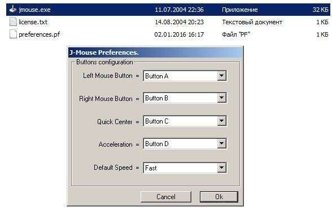Viewport: 332px width, 211px height.
Task: Click the J-Mouse Preferences title bar
Action: coord(156,52)
